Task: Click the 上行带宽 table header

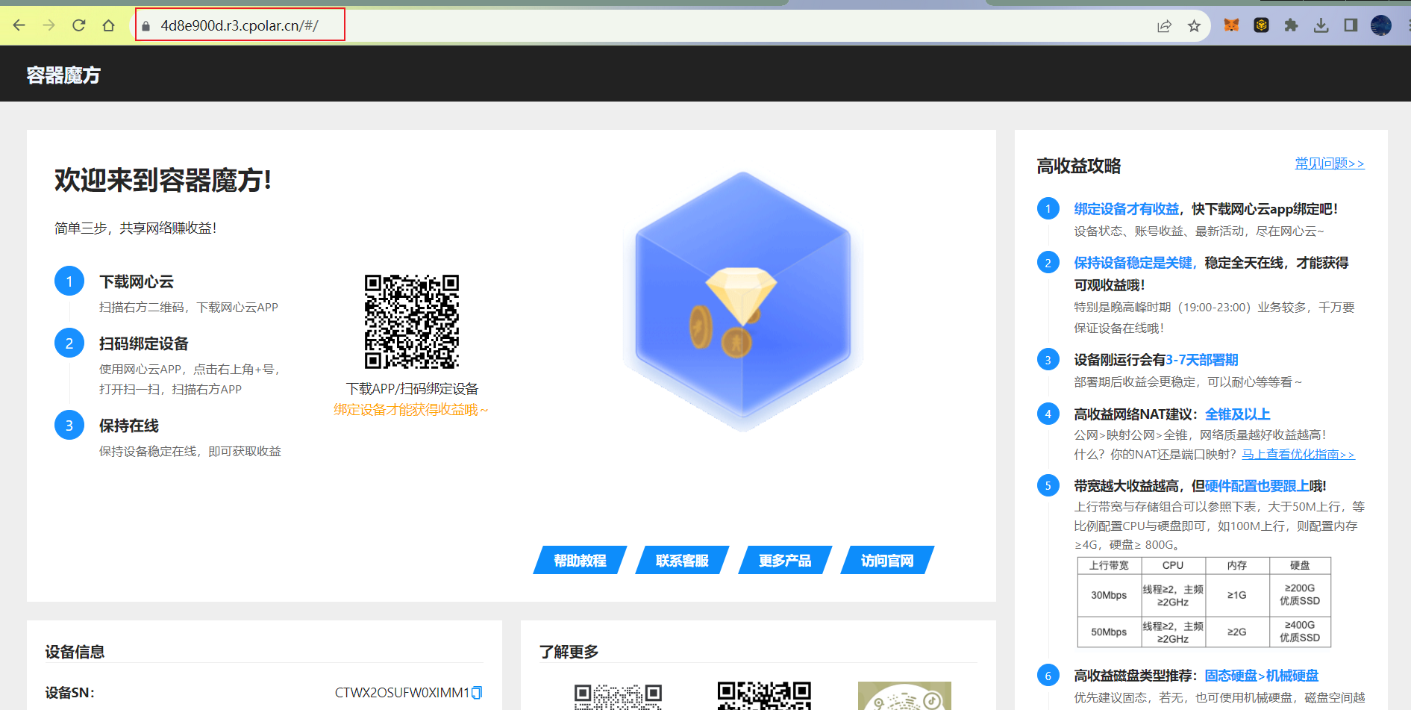Action: click(x=1109, y=565)
